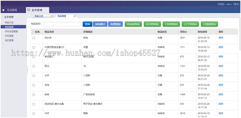Image resolution: width=241 pixels, height=118 pixels.
Task: Tick the checkbox for 测试物品 请勿当真
Action: coord(34,104)
